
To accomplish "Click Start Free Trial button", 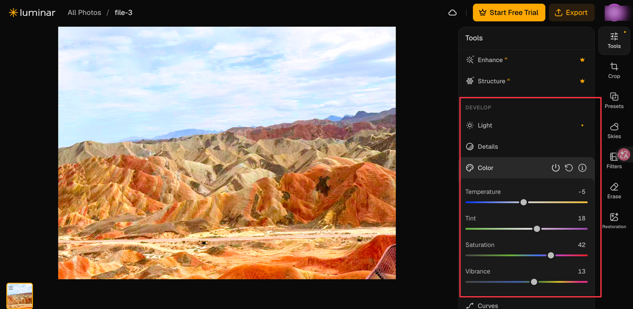I will (x=509, y=12).
